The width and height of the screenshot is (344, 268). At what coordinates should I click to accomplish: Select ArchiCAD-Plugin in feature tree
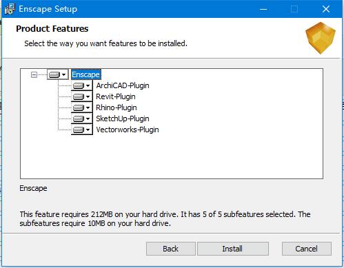tap(123, 85)
